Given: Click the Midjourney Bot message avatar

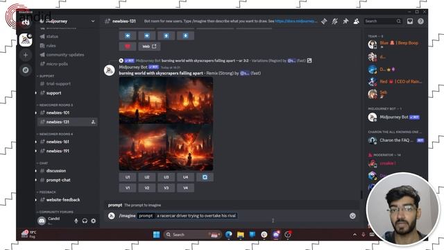Looking at the screenshot, I should (x=110, y=70).
